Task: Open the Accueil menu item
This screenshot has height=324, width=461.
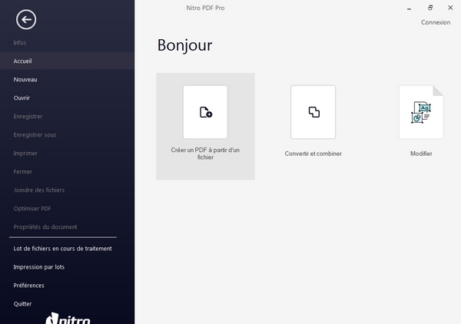Action: [x=23, y=61]
